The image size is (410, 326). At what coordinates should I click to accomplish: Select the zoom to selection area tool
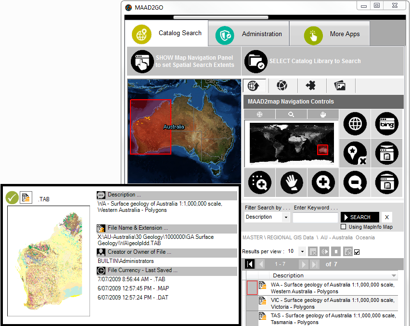click(x=260, y=183)
